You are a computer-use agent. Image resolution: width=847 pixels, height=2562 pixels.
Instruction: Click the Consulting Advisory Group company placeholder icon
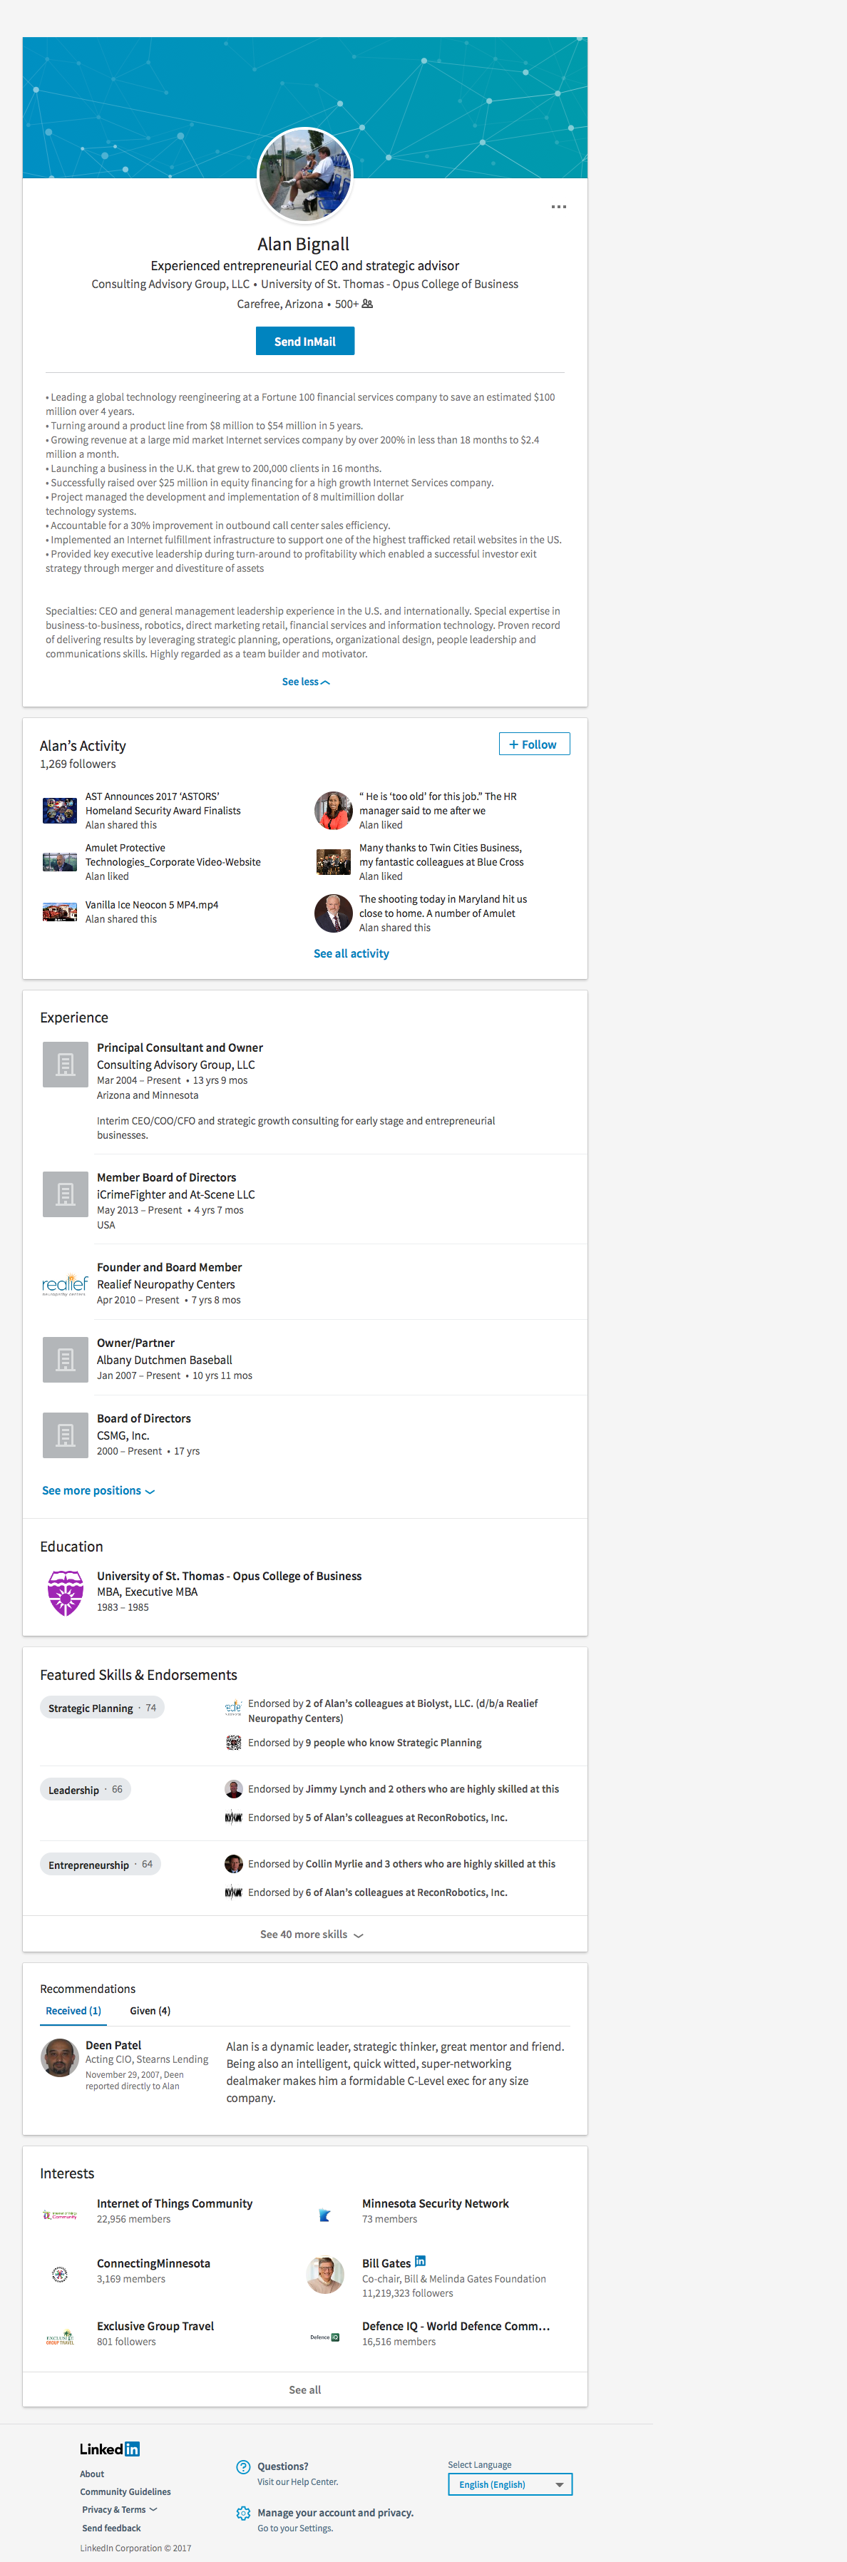tap(65, 1064)
